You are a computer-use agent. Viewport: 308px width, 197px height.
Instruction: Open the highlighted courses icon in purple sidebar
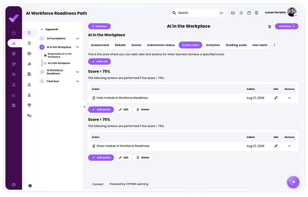click(x=14, y=44)
